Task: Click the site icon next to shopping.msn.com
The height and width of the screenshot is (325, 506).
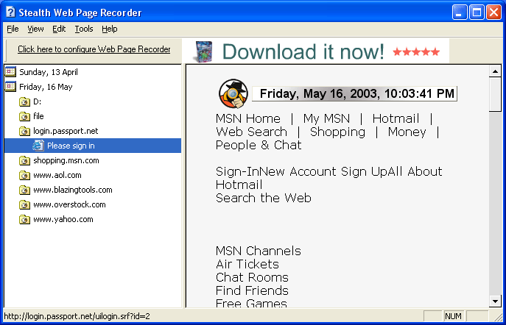Action: point(24,160)
